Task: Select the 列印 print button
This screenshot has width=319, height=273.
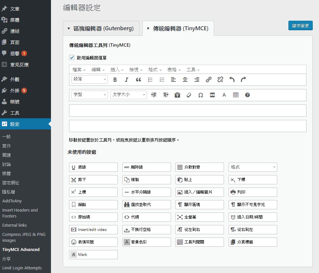Action: coord(253,192)
